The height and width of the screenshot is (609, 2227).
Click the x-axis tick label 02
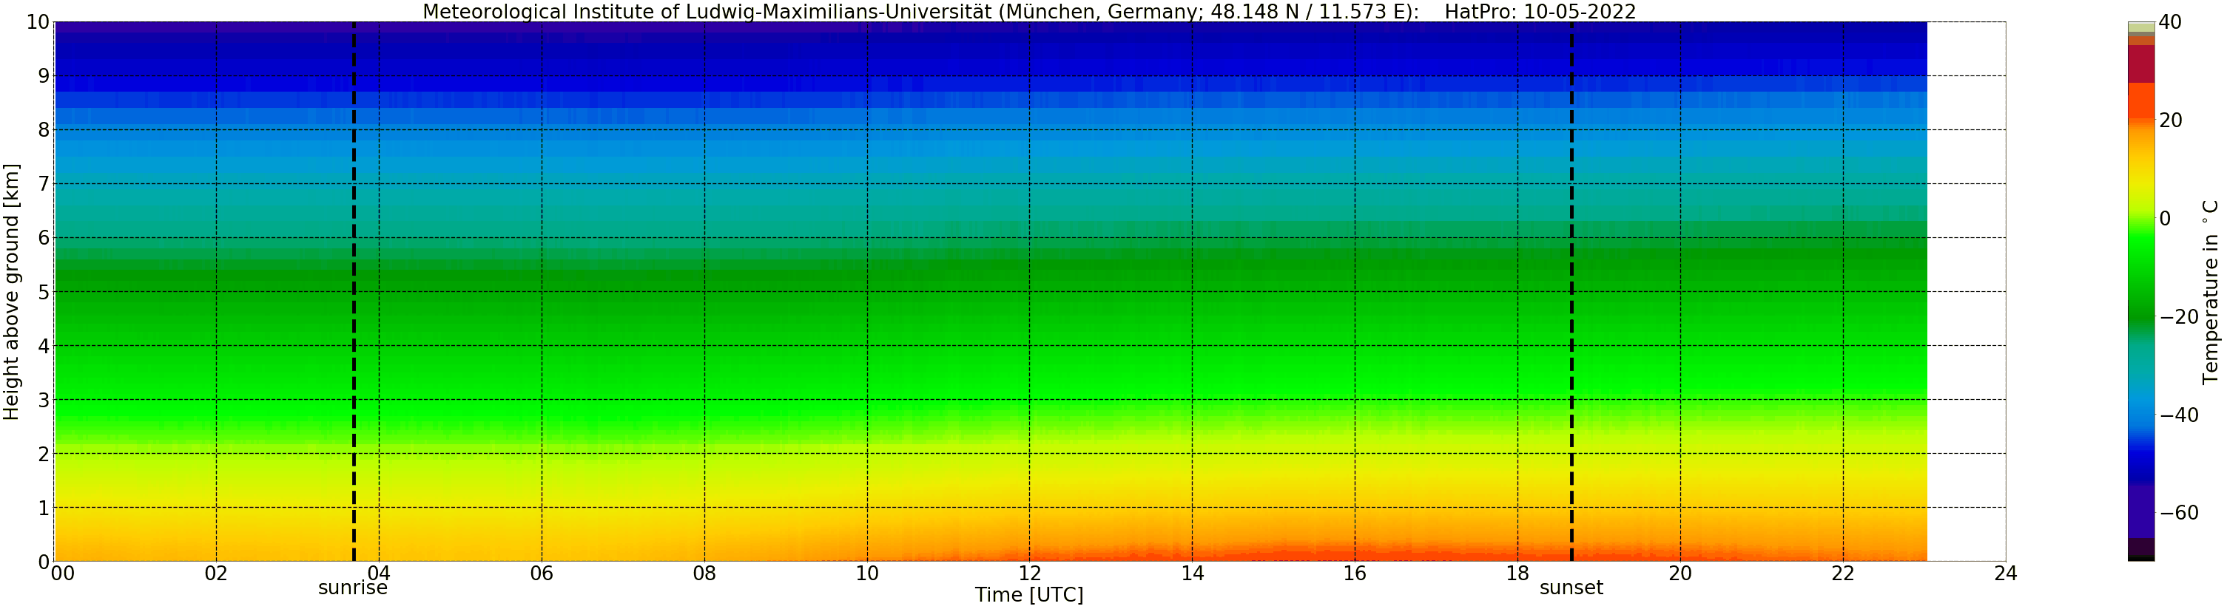tap(216, 574)
